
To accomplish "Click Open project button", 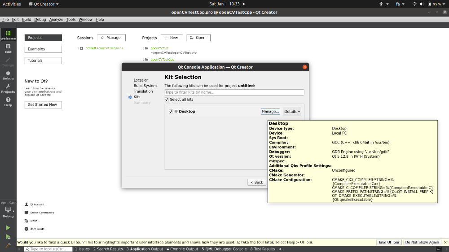I will 198,38.
